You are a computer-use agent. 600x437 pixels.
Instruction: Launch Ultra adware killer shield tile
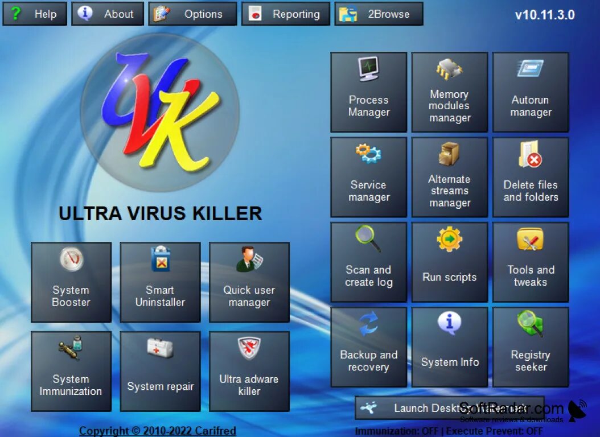249,371
